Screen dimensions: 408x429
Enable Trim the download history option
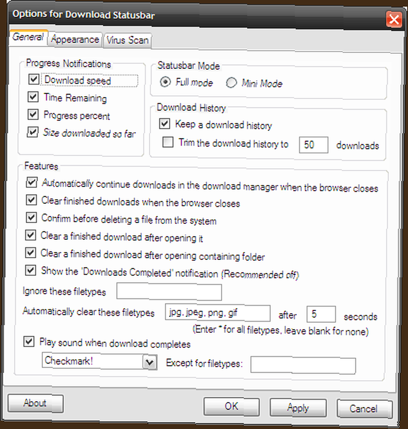(x=168, y=142)
